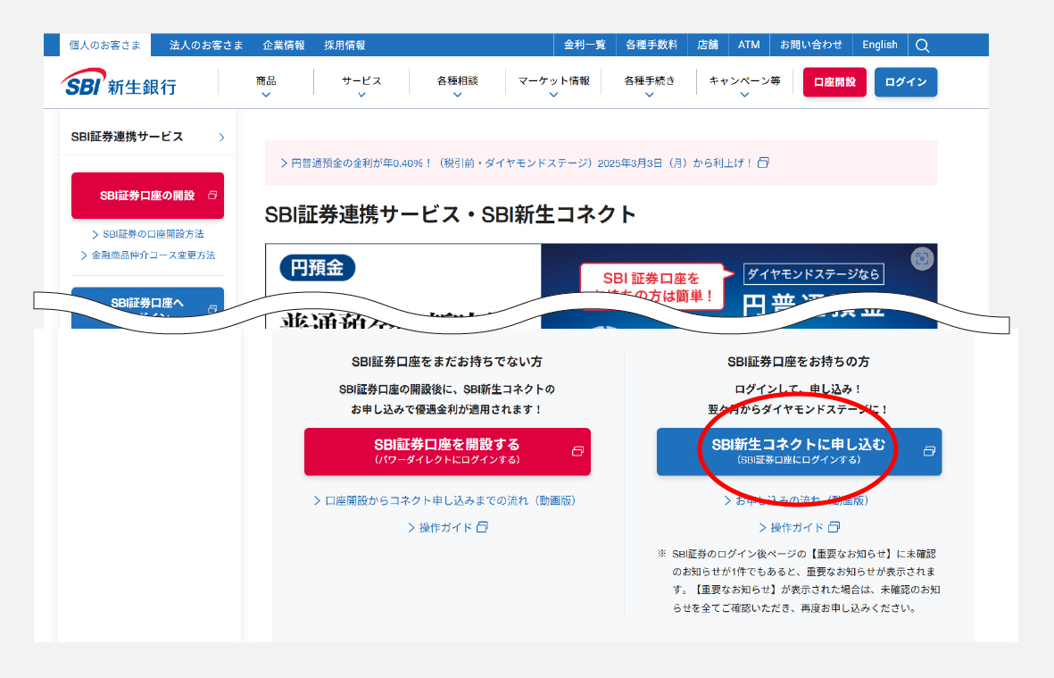The height and width of the screenshot is (678, 1054).
Task: Open the 各種手数料 link
Action: 651,45
